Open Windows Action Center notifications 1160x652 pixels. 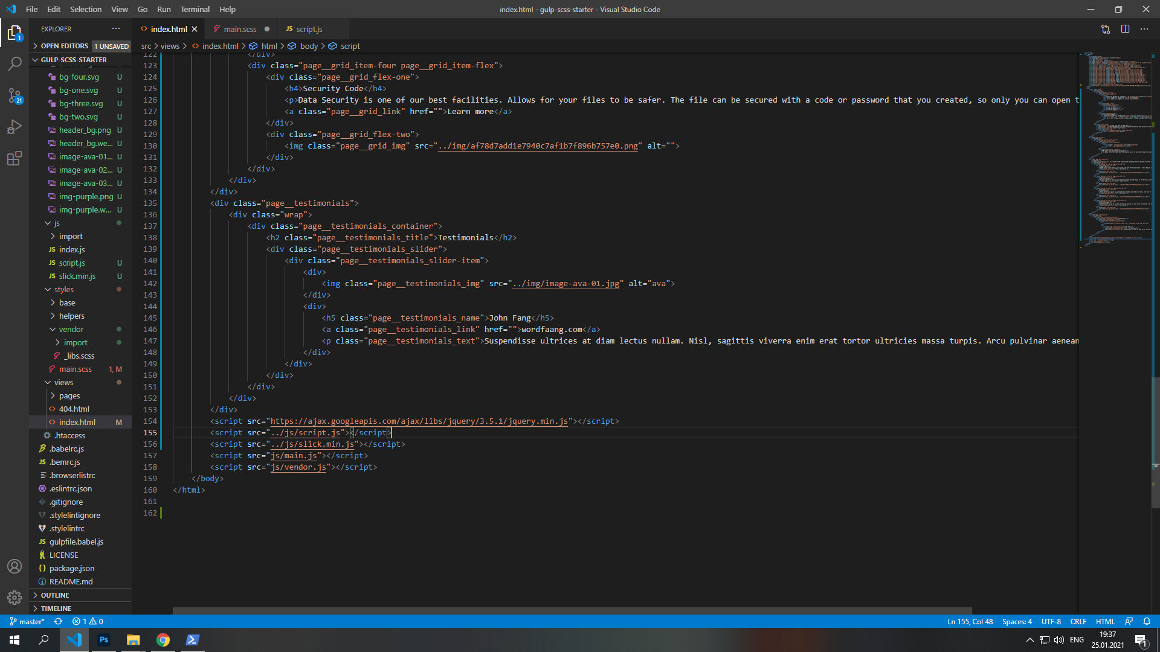(x=1141, y=640)
